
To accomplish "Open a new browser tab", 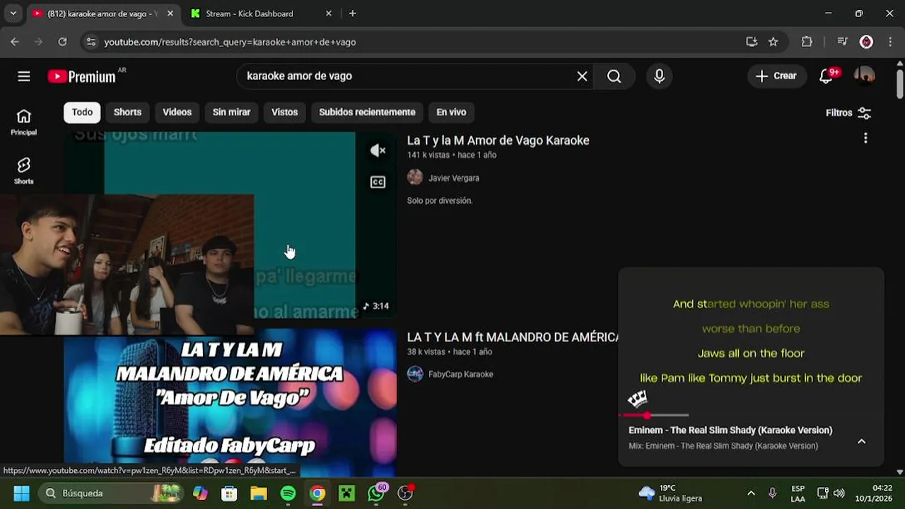I will pyautogui.click(x=352, y=13).
